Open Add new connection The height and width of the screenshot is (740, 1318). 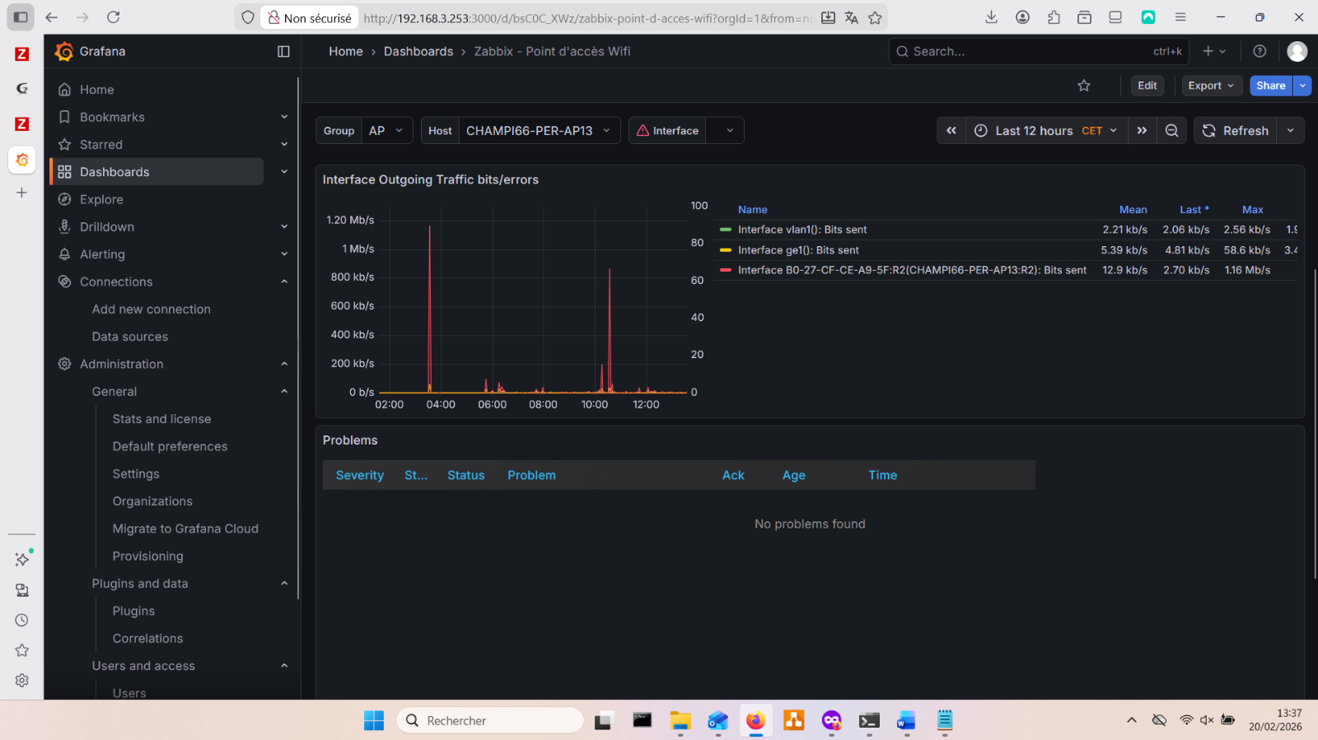pyautogui.click(x=152, y=309)
